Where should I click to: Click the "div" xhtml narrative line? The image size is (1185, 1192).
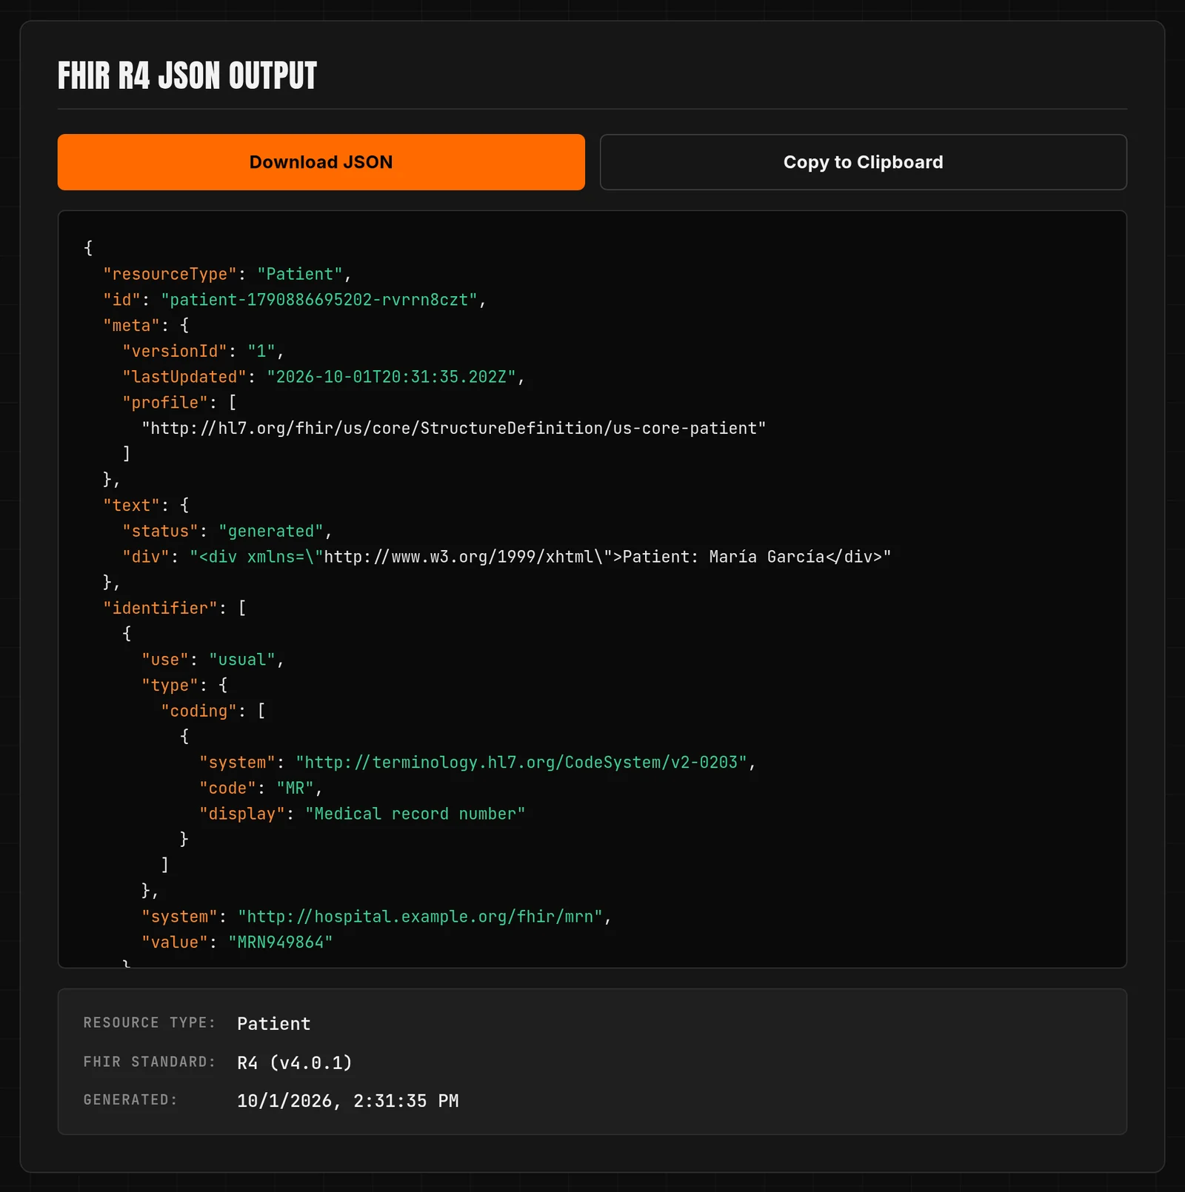[x=507, y=557]
